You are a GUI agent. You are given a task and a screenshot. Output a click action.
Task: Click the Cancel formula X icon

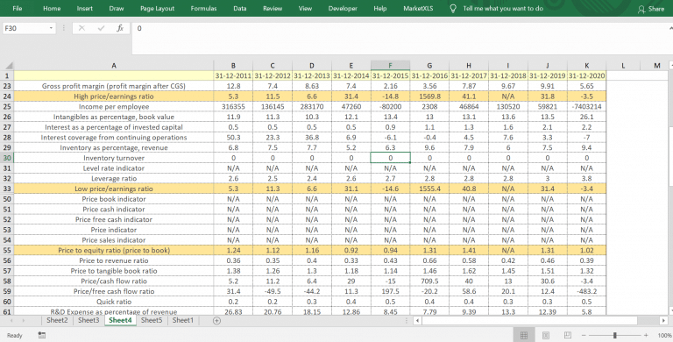(x=81, y=28)
